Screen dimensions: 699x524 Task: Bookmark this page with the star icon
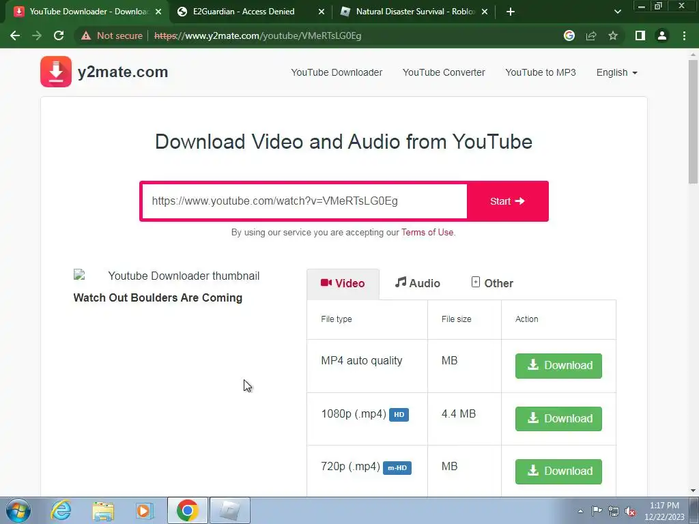coord(613,35)
